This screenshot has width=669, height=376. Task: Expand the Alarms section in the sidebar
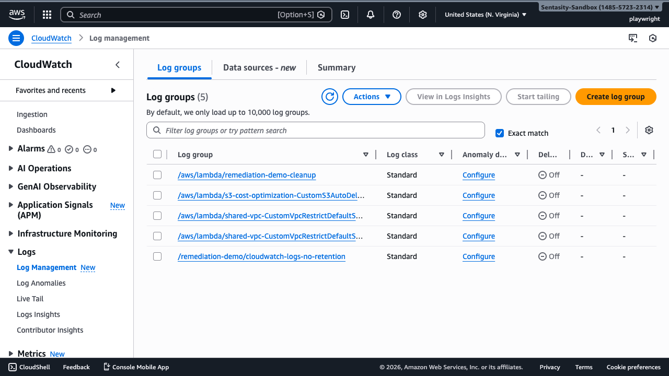click(9, 148)
